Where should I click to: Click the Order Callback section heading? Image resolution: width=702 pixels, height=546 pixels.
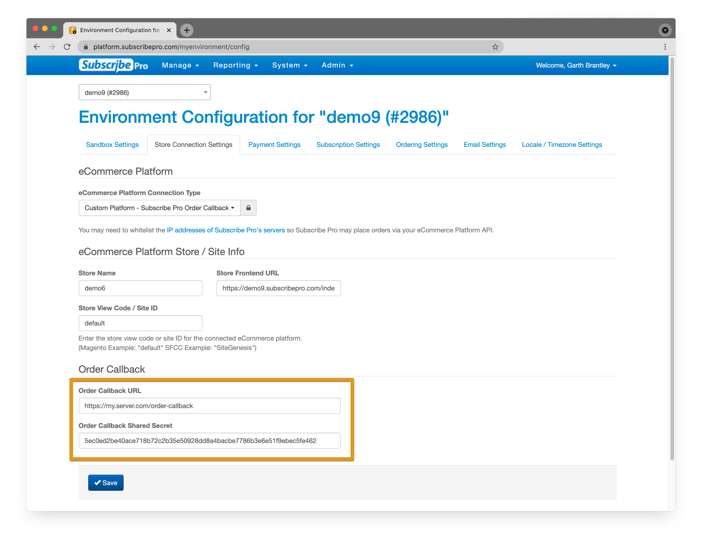112,369
